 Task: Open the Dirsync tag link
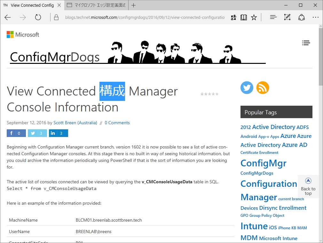point(268,208)
